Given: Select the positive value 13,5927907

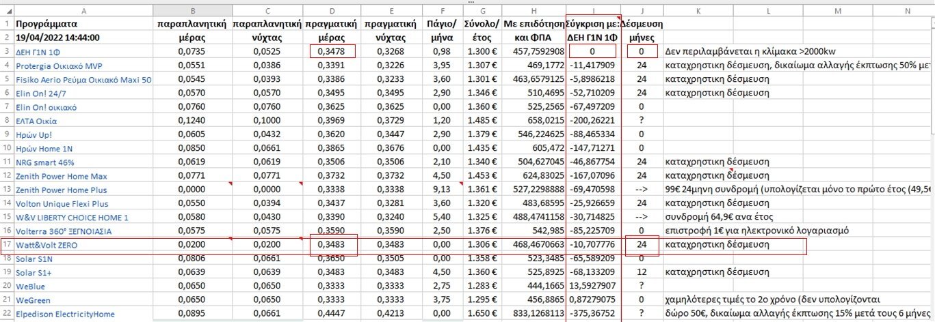Looking at the screenshot, I should coord(593,287).
